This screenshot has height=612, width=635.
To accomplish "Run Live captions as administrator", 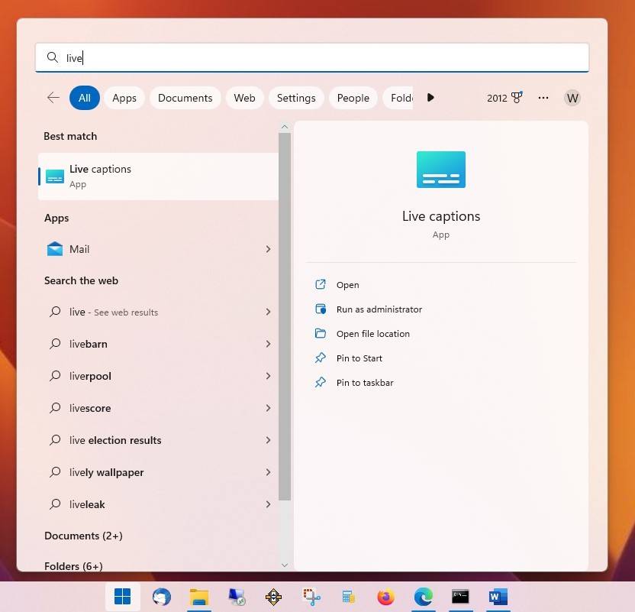I will [x=379, y=309].
